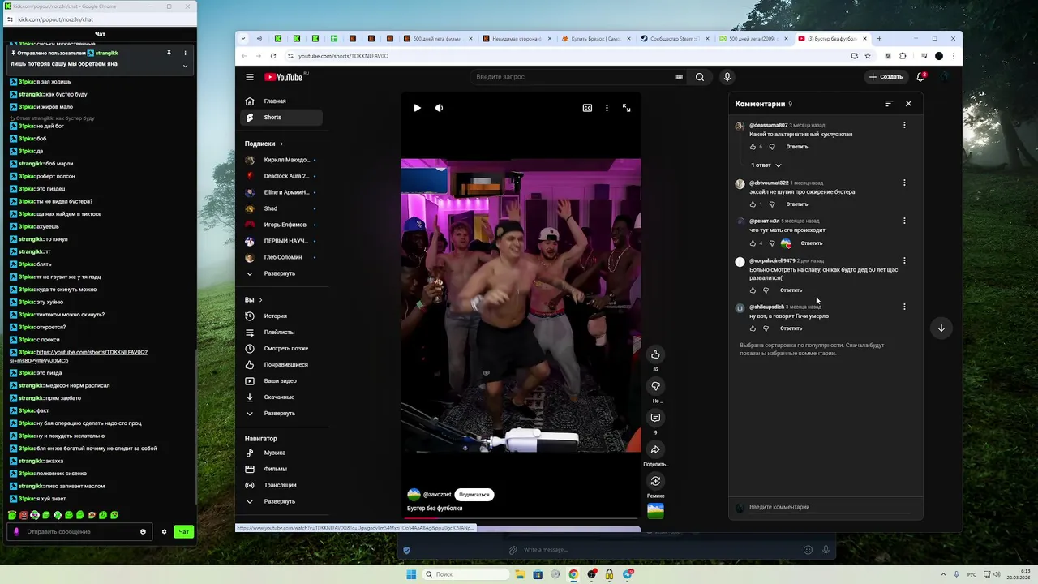Click the YouTube logo

[284, 77]
